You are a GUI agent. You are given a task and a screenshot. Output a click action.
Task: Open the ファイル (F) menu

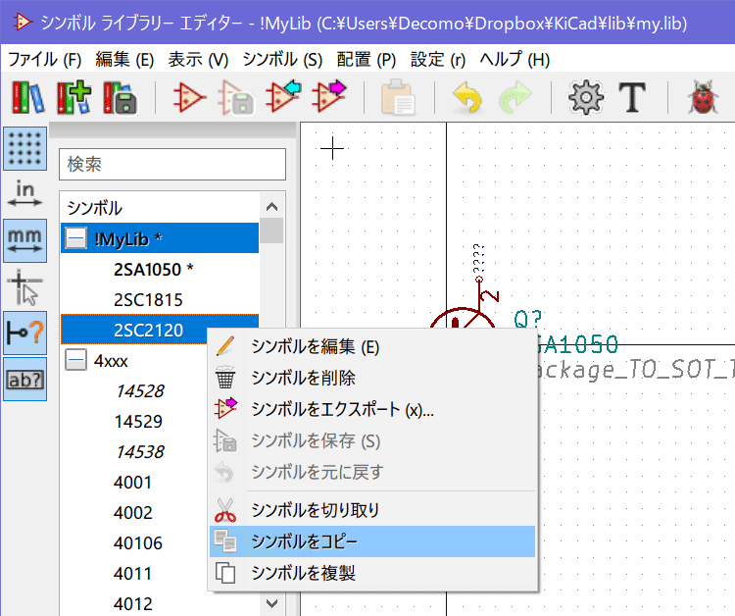point(44,59)
